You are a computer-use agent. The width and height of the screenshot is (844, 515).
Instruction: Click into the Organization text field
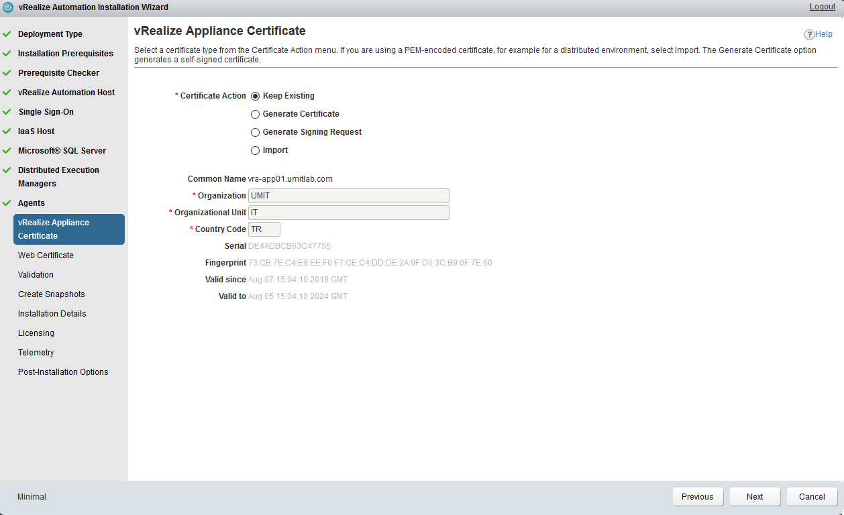pos(348,196)
